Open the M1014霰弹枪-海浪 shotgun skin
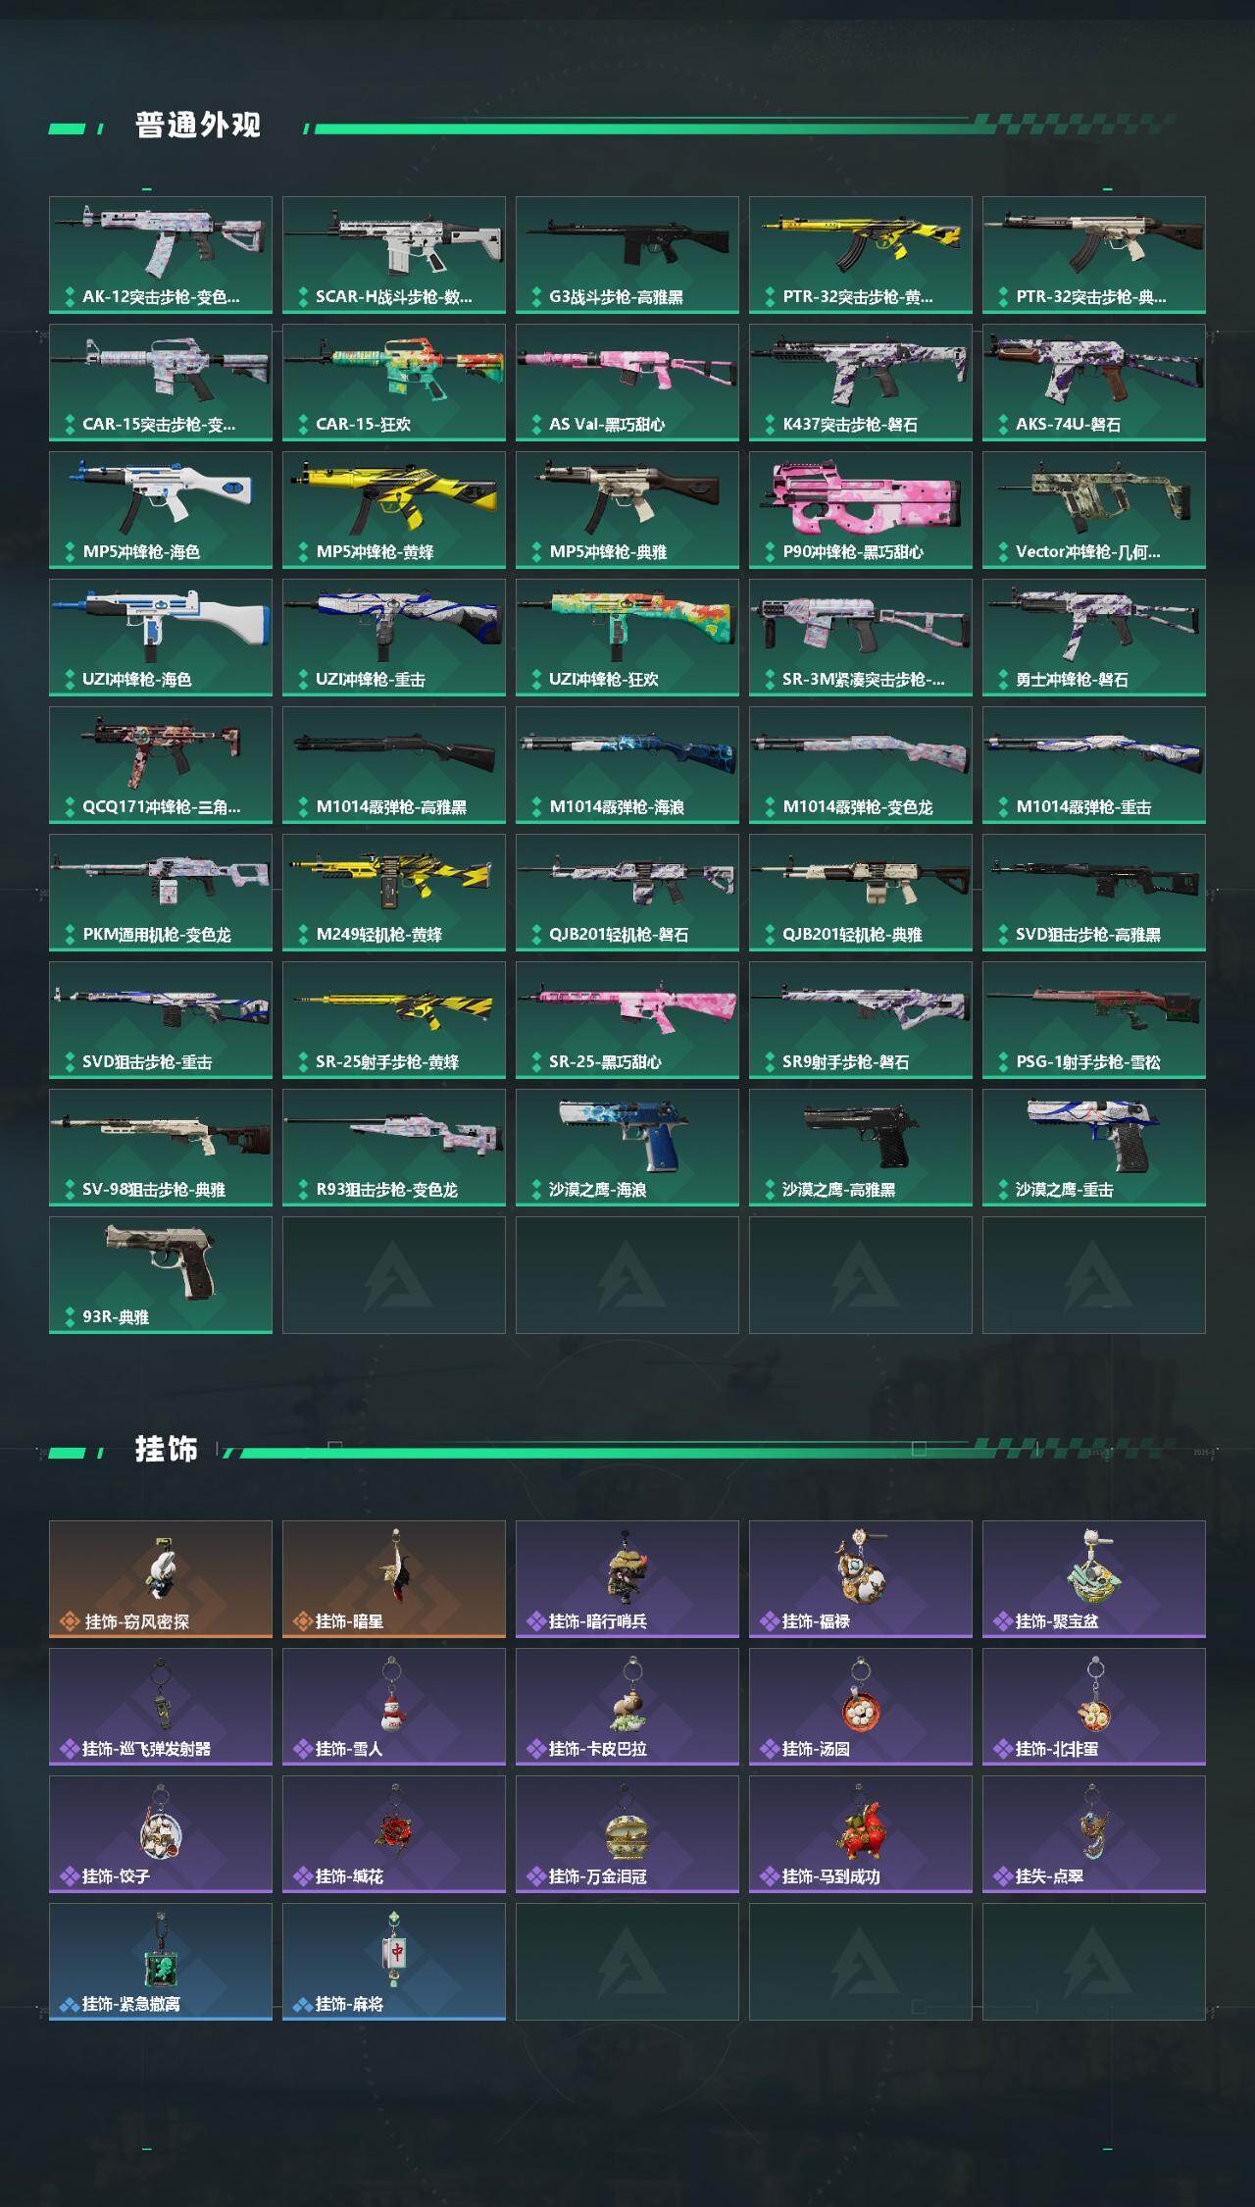The width and height of the screenshot is (1255, 2207). pyautogui.click(x=627, y=765)
